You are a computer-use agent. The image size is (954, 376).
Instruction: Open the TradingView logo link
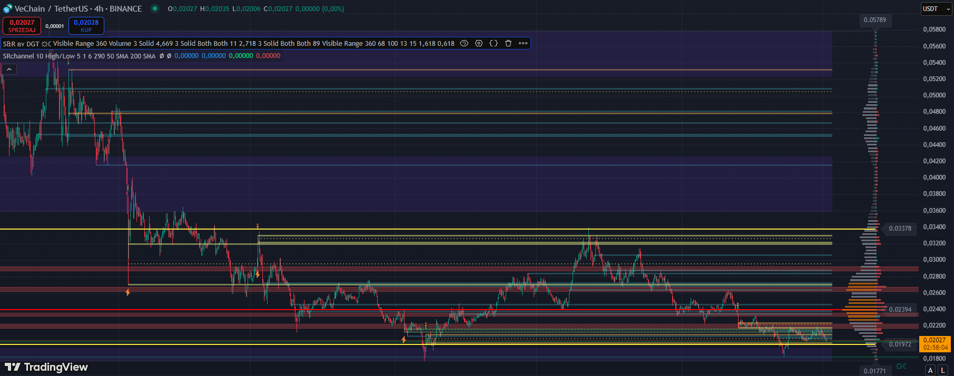46,367
